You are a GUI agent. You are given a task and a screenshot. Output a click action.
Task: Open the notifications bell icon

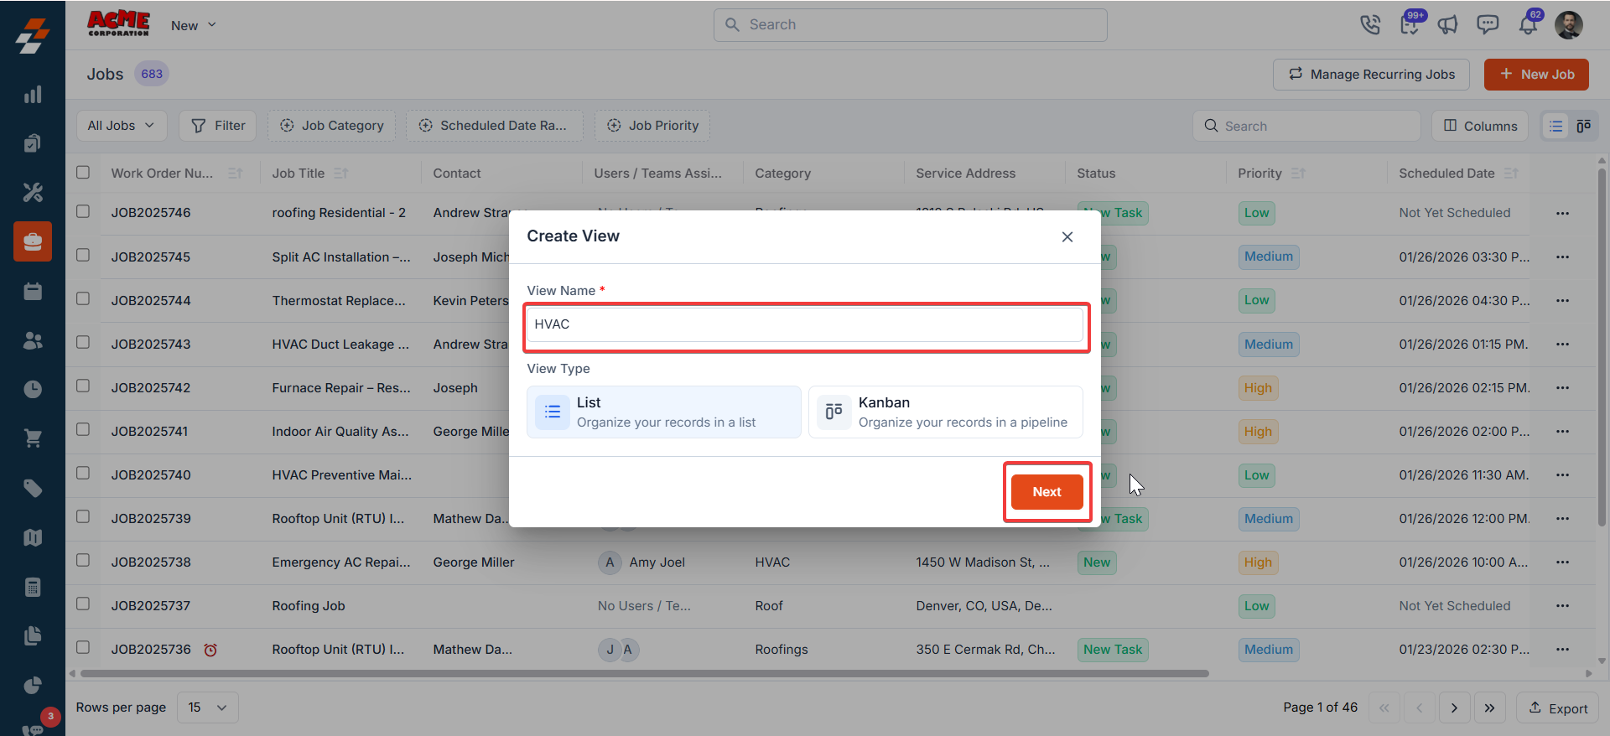coord(1528,25)
